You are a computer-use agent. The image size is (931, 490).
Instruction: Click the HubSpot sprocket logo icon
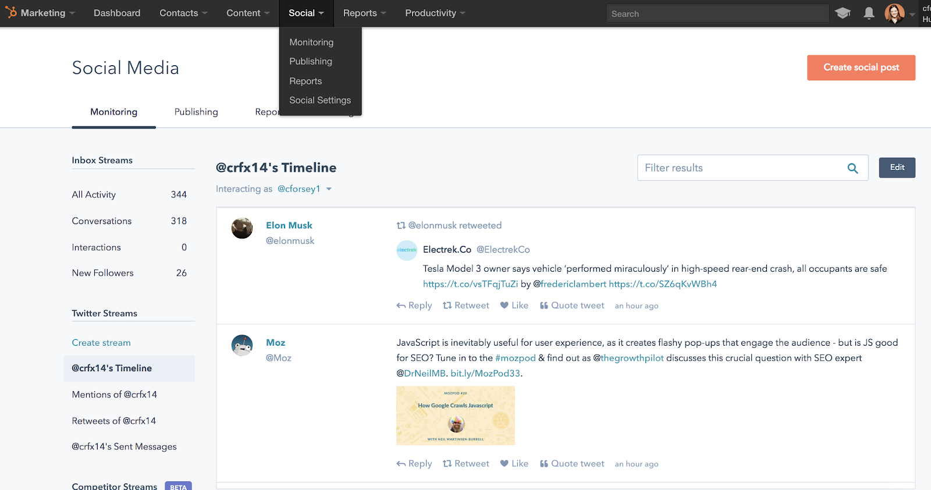(11, 13)
